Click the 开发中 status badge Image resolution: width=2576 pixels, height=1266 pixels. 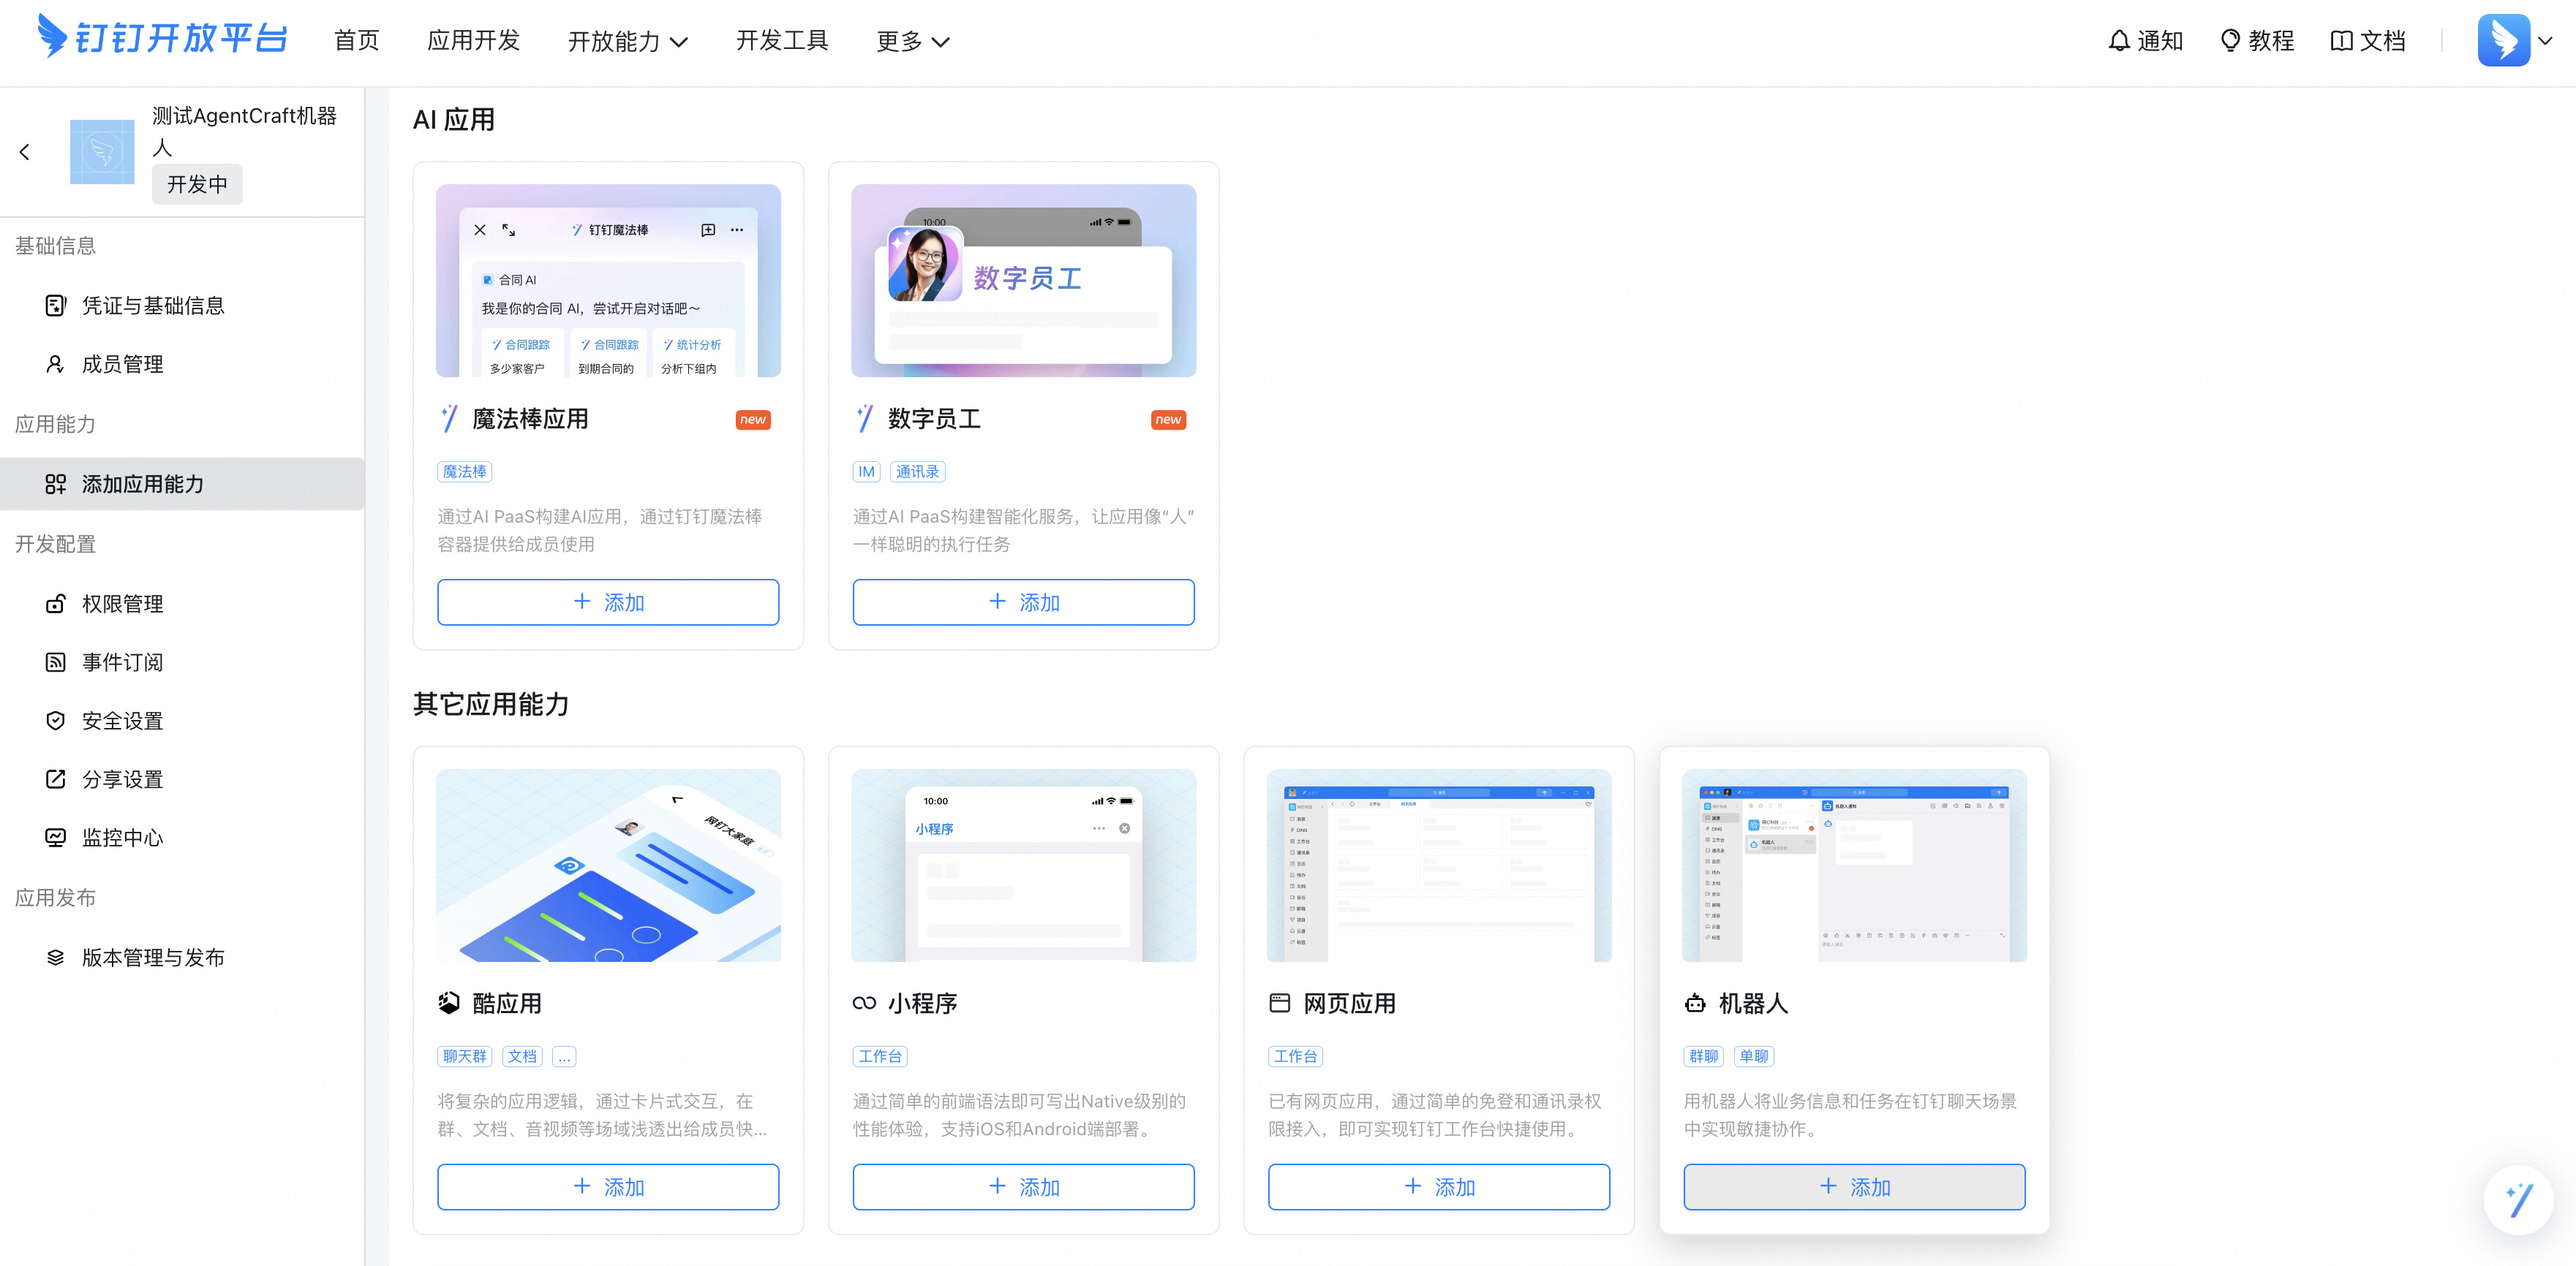[197, 184]
